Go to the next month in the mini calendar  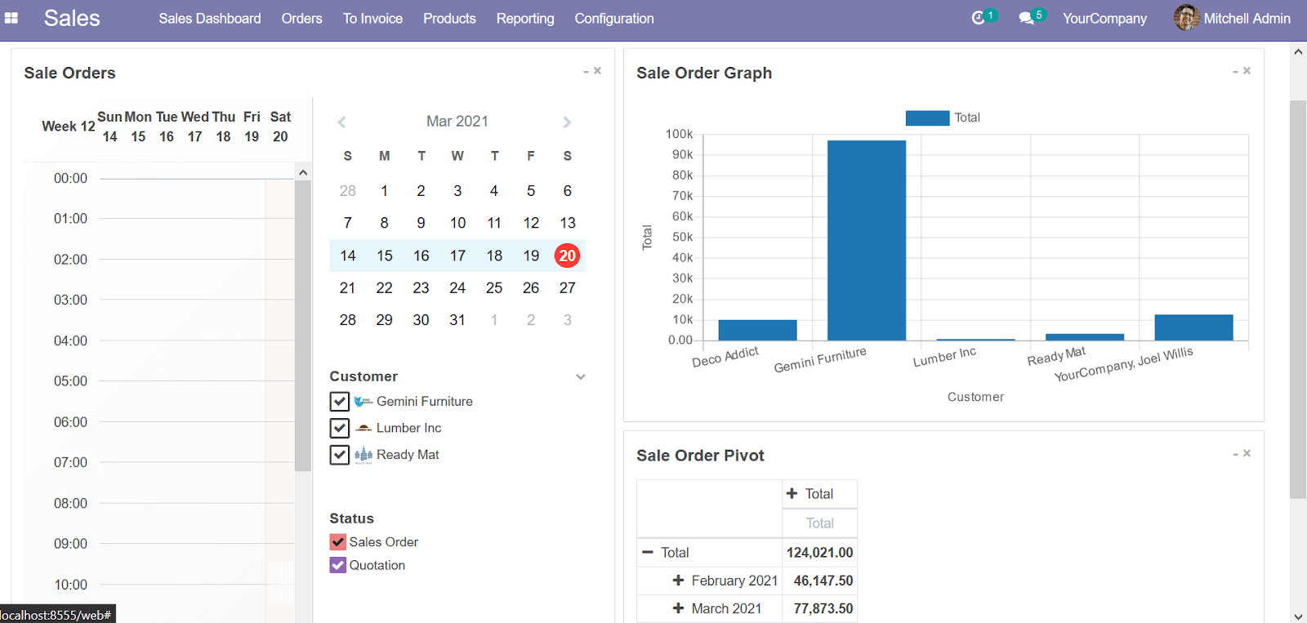pos(567,122)
